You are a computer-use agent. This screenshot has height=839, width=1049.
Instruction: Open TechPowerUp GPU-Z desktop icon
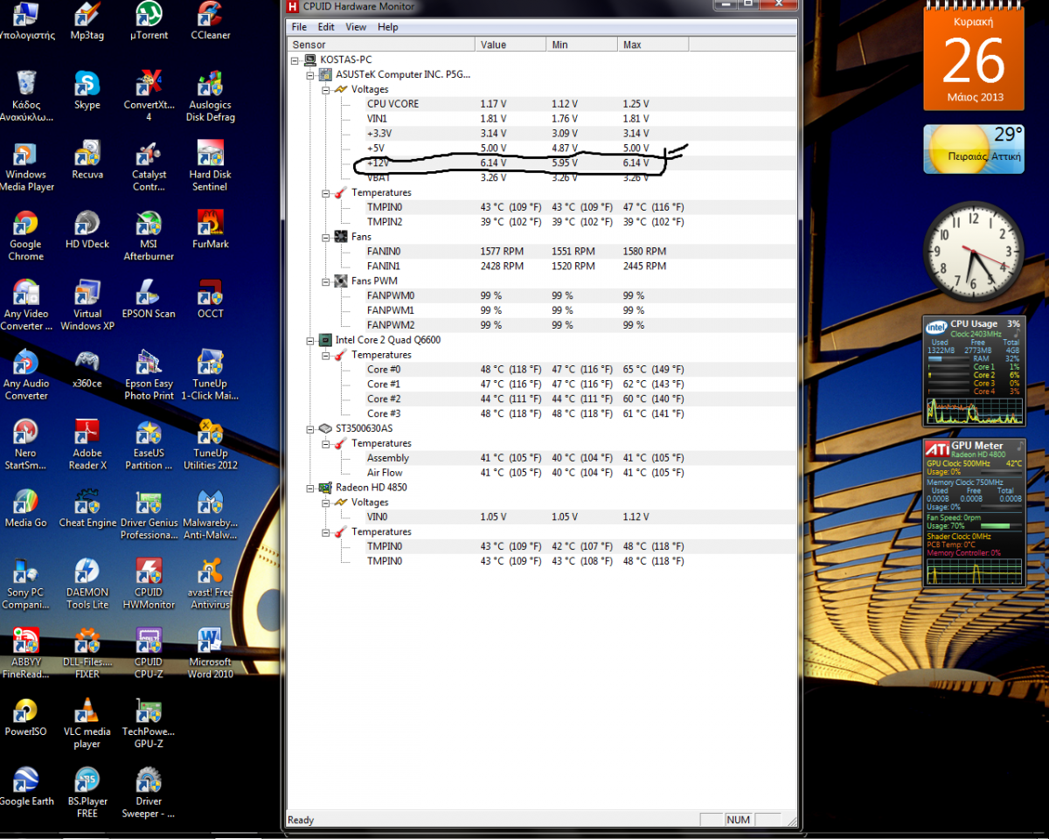coord(149,723)
